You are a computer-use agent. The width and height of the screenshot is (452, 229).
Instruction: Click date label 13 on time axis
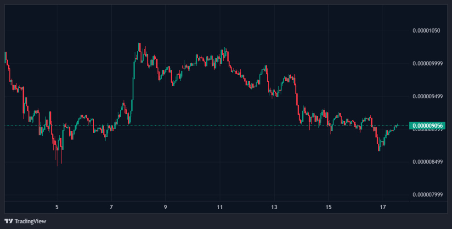[x=274, y=207]
